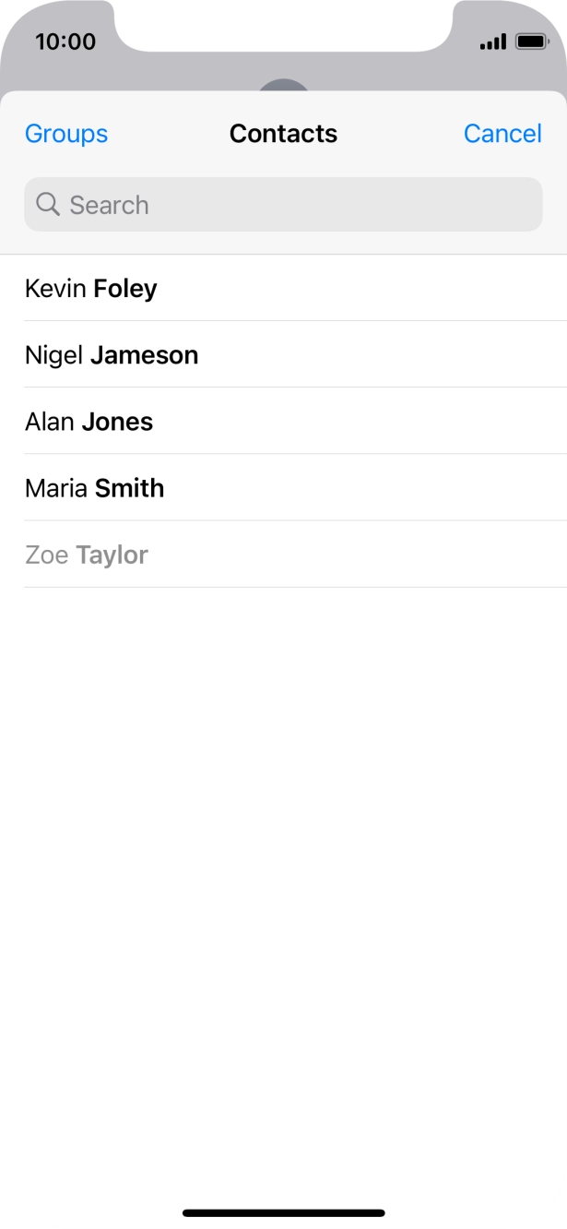Open the Groups list
Viewport: 567px width, 1229px height.
[x=66, y=134]
